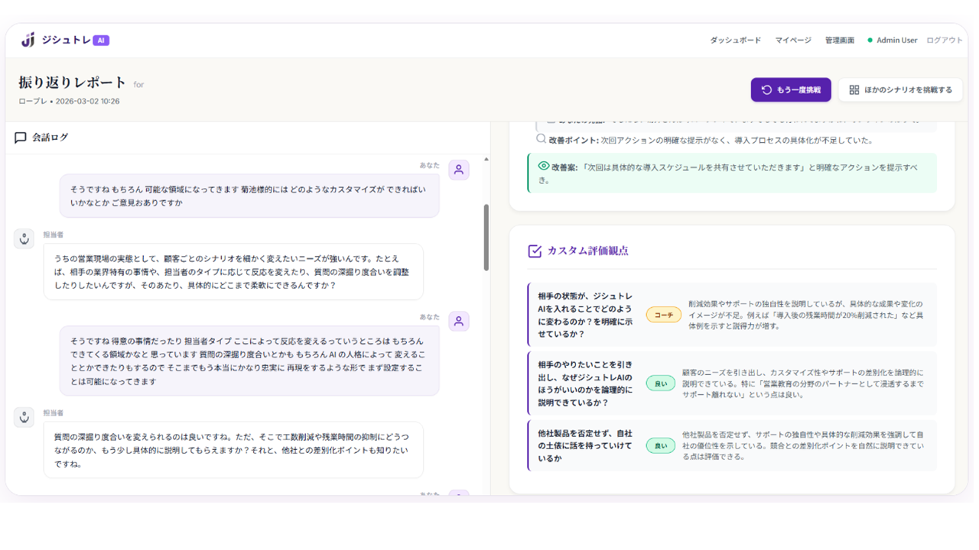Click the conversation log scrollbar thumb

[x=486, y=238]
